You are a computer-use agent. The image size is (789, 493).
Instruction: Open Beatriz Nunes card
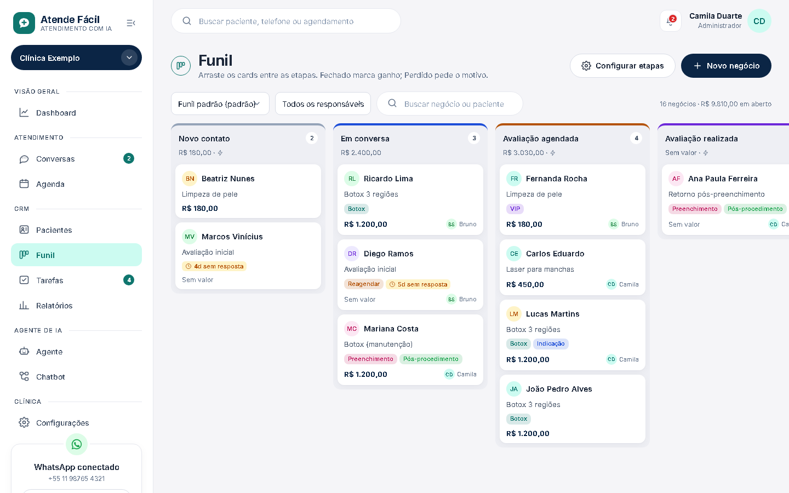(x=248, y=191)
